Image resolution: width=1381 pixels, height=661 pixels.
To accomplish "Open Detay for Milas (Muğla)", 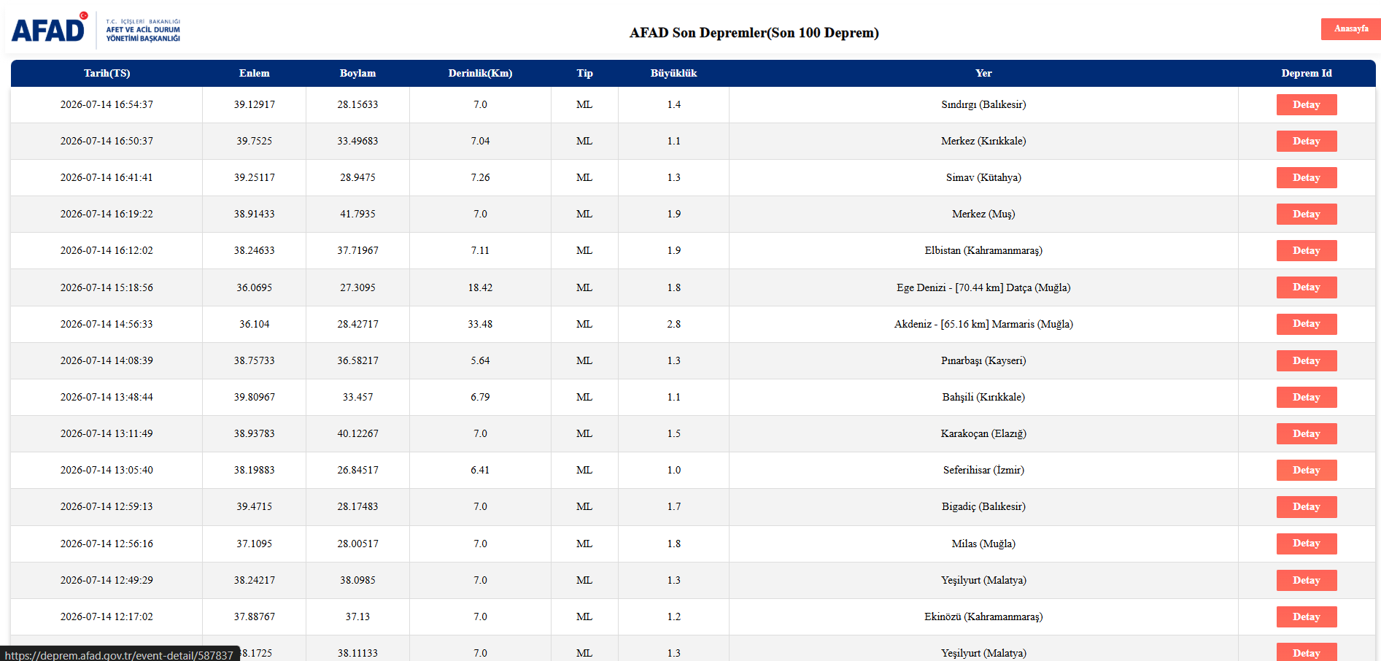I will [1306, 543].
